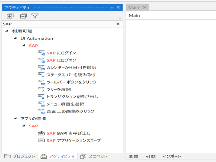
Task: Switch to the スニペット panel tab
Action: tap(94, 156)
